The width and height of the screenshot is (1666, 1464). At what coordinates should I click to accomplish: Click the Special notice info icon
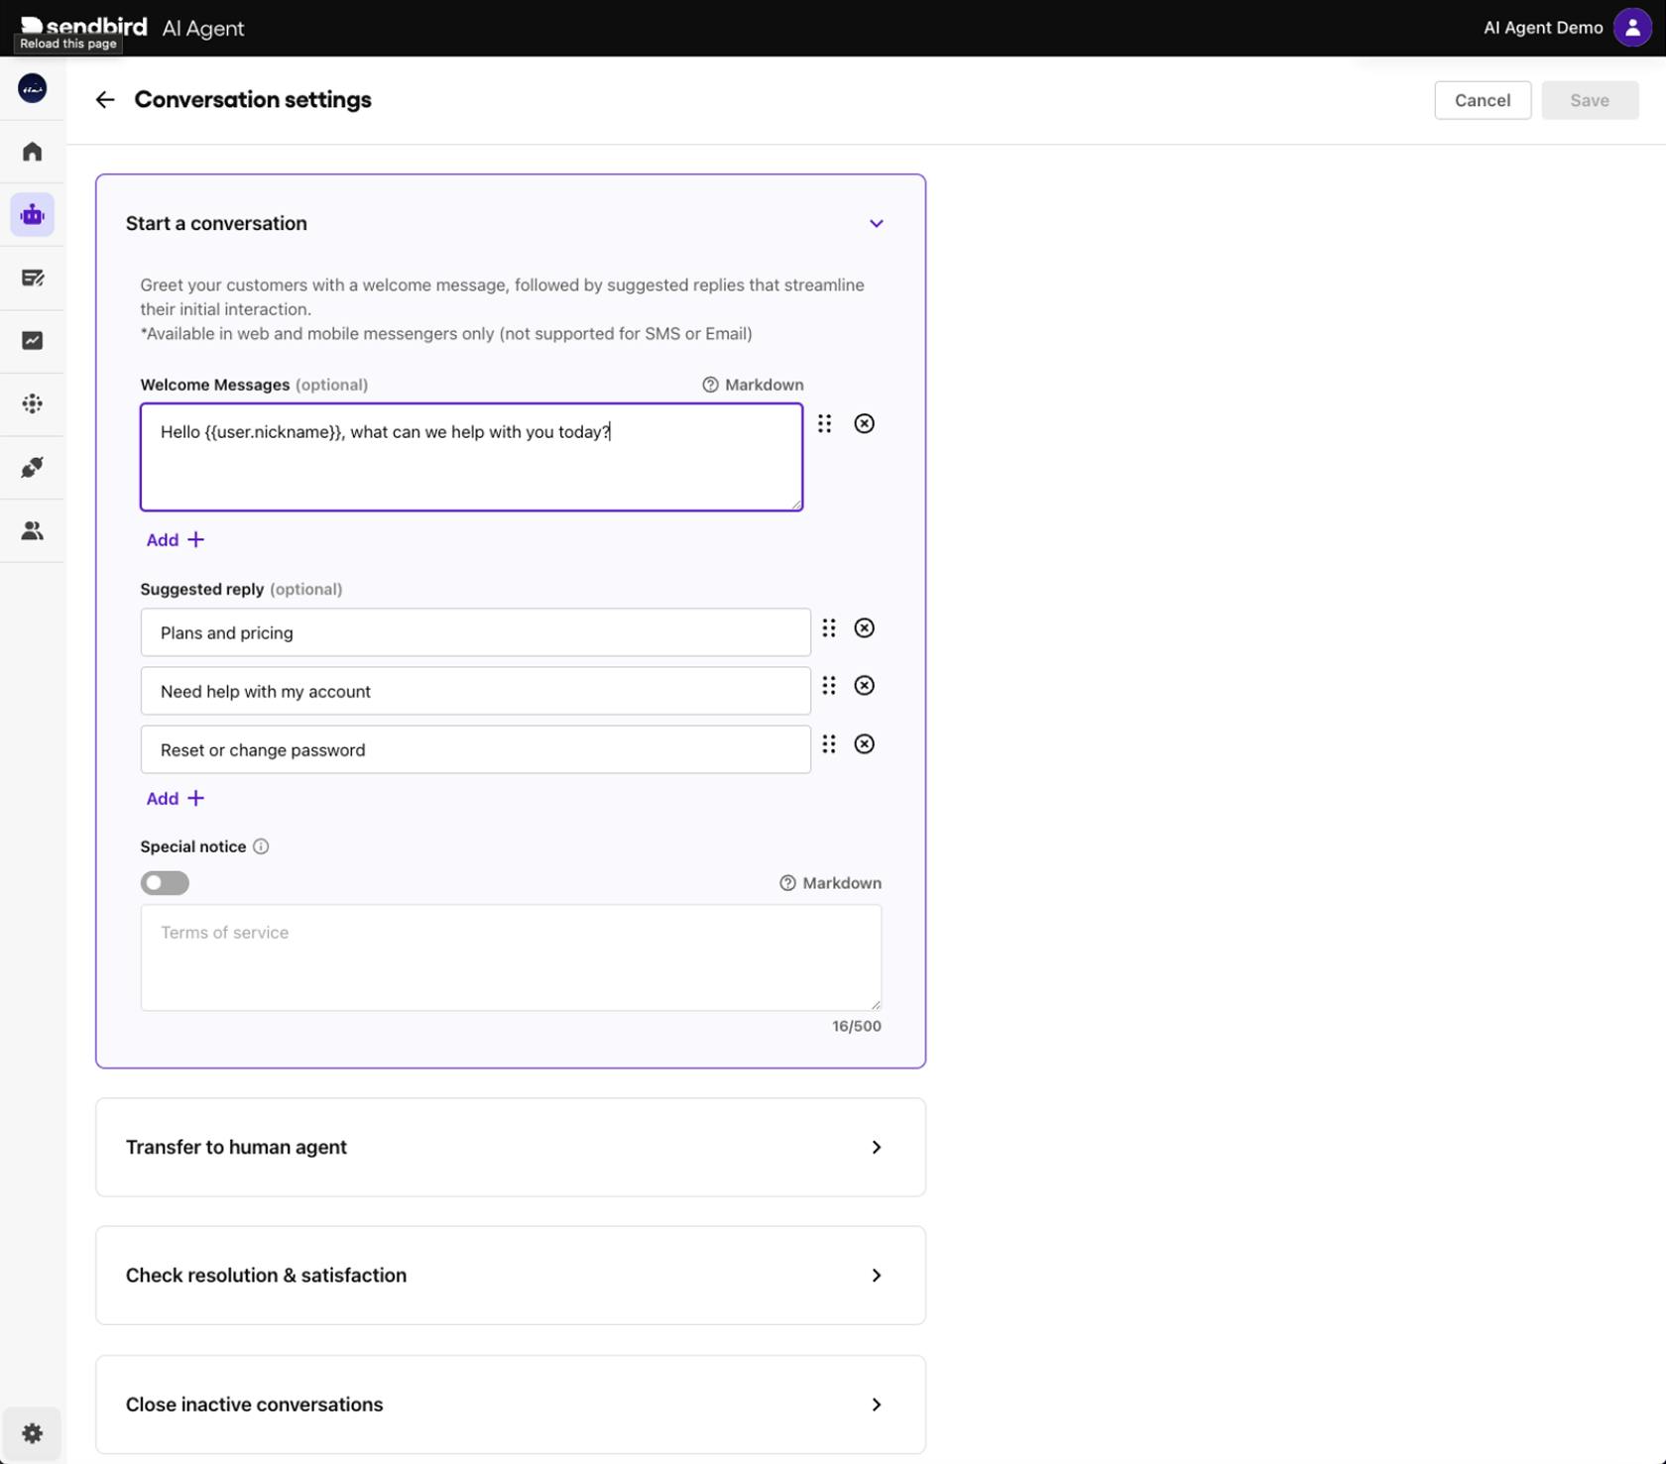(x=261, y=846)
